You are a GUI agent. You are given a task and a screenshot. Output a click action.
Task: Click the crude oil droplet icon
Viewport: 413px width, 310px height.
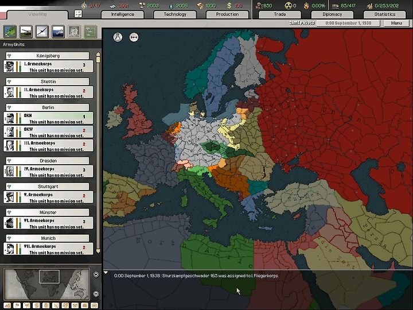point(171,6)
